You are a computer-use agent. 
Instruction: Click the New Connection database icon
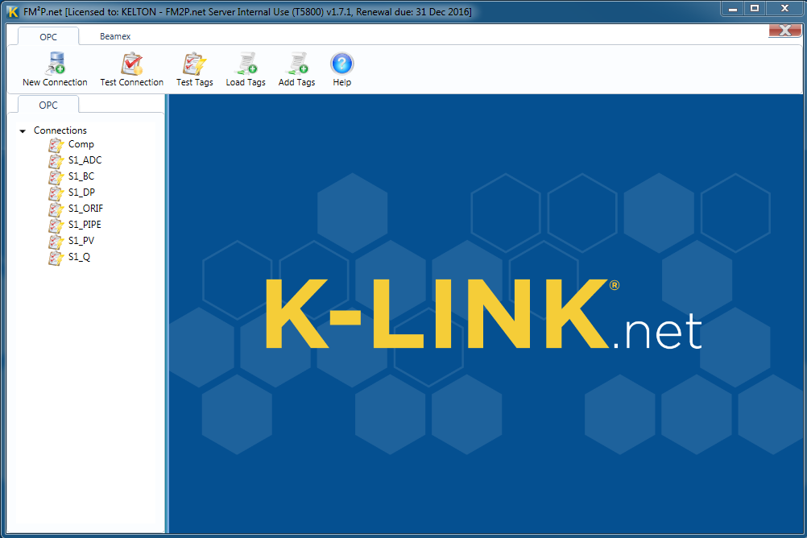pos(55,64)
